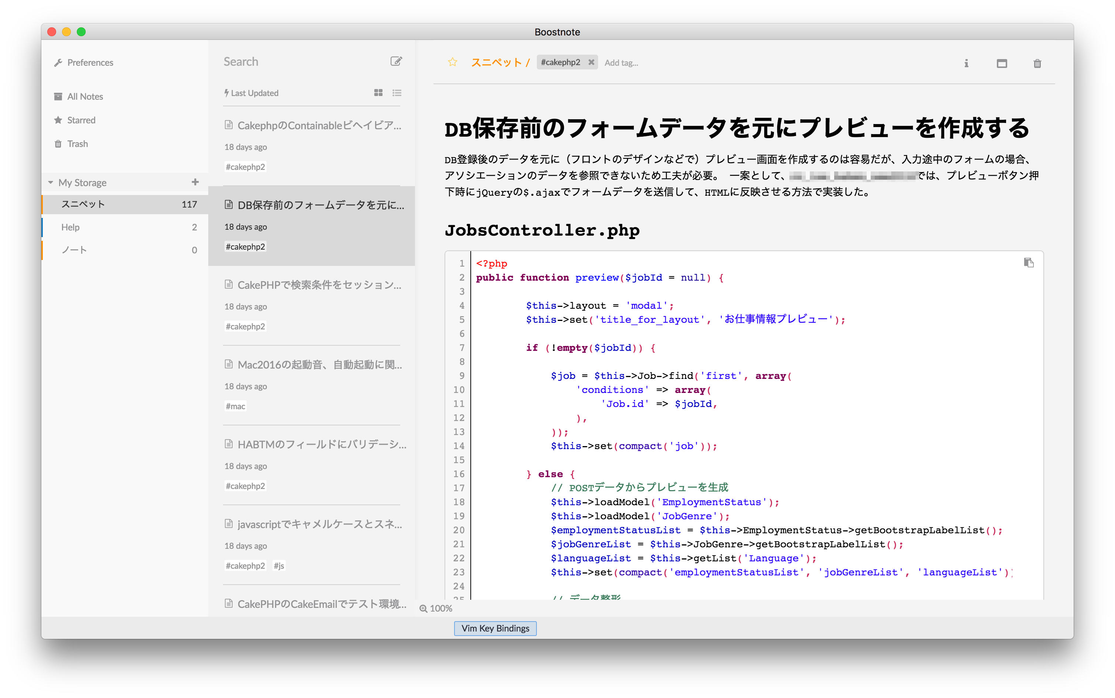Add a folder with the plus icon
The width and height of the screenshot is (1115, 698).
(x=195, y=182)
